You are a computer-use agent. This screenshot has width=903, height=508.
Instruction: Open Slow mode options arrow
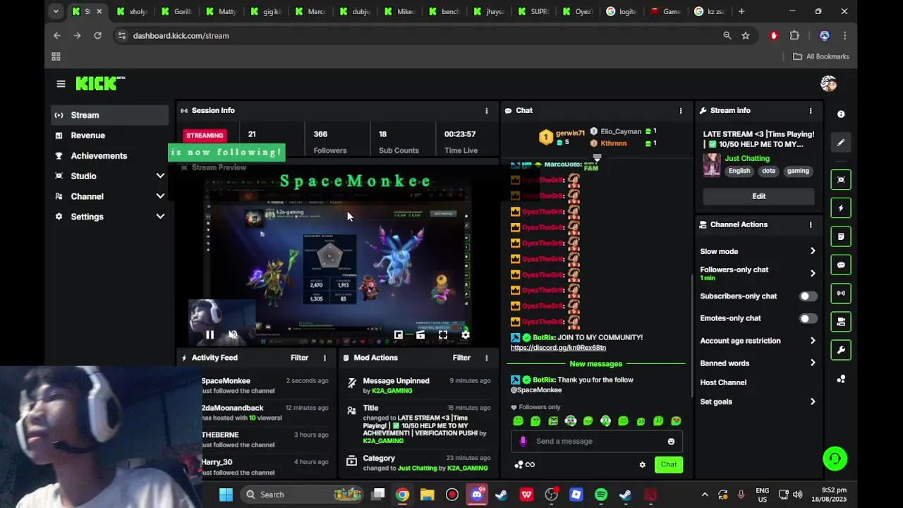click(813, 251)
